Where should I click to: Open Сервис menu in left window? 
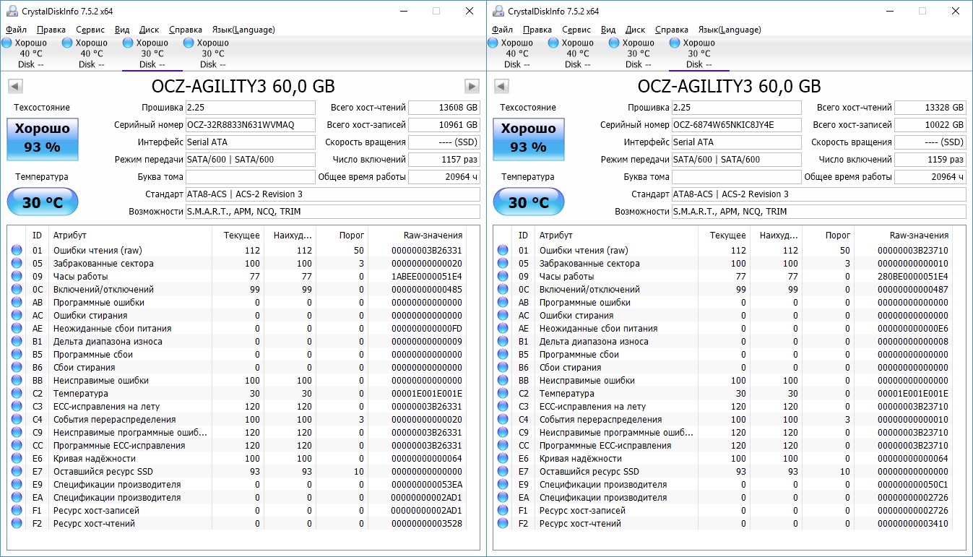[90, 30]
